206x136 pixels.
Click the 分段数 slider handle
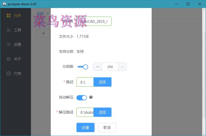tap(85, 67)
